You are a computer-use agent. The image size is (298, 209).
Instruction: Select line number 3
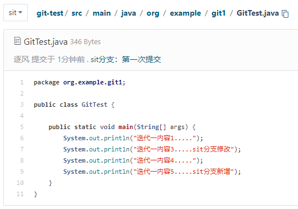point(22,104)
